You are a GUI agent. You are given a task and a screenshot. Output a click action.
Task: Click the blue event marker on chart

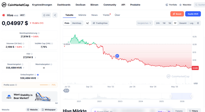click(117, 56)
